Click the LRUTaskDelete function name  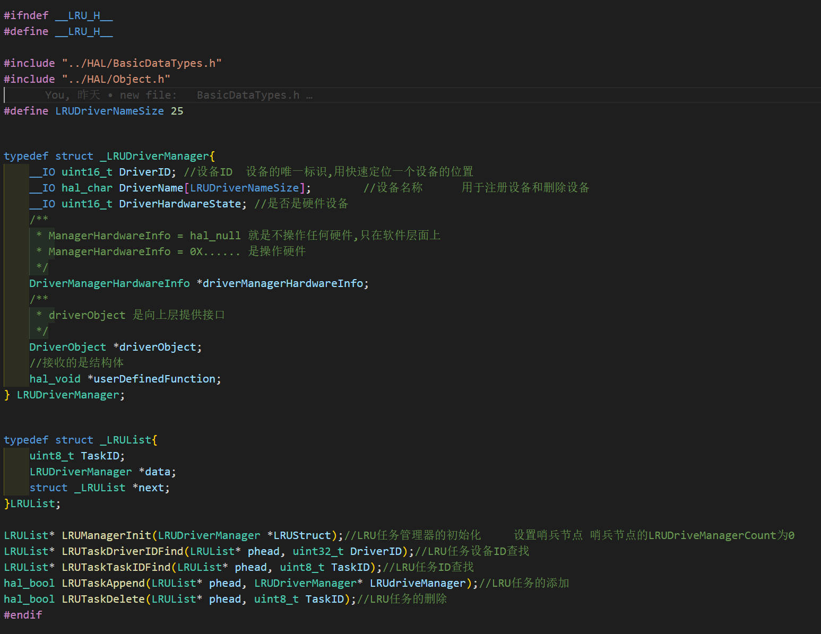(103, 599)
